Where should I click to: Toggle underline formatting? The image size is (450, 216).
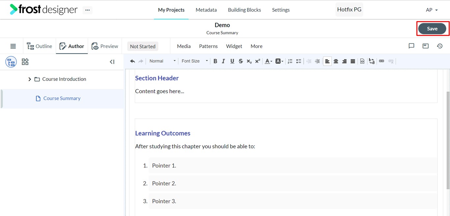232,61
